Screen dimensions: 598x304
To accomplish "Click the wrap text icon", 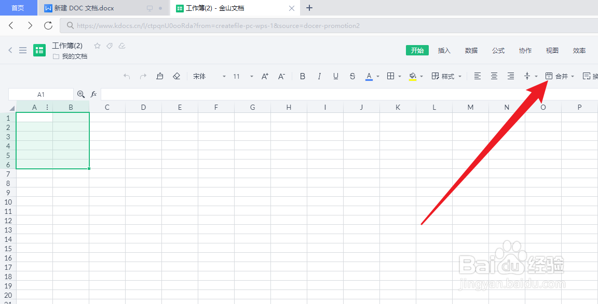I will [x=587, y=76].
